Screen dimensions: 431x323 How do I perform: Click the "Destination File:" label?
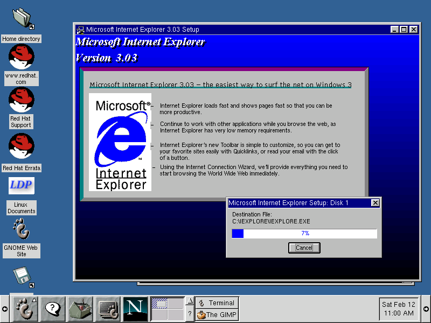(x=252, y=214)
